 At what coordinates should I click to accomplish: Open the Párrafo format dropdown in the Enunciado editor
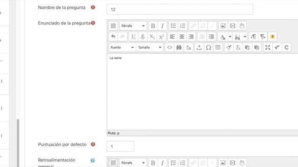tap(133, 26)
